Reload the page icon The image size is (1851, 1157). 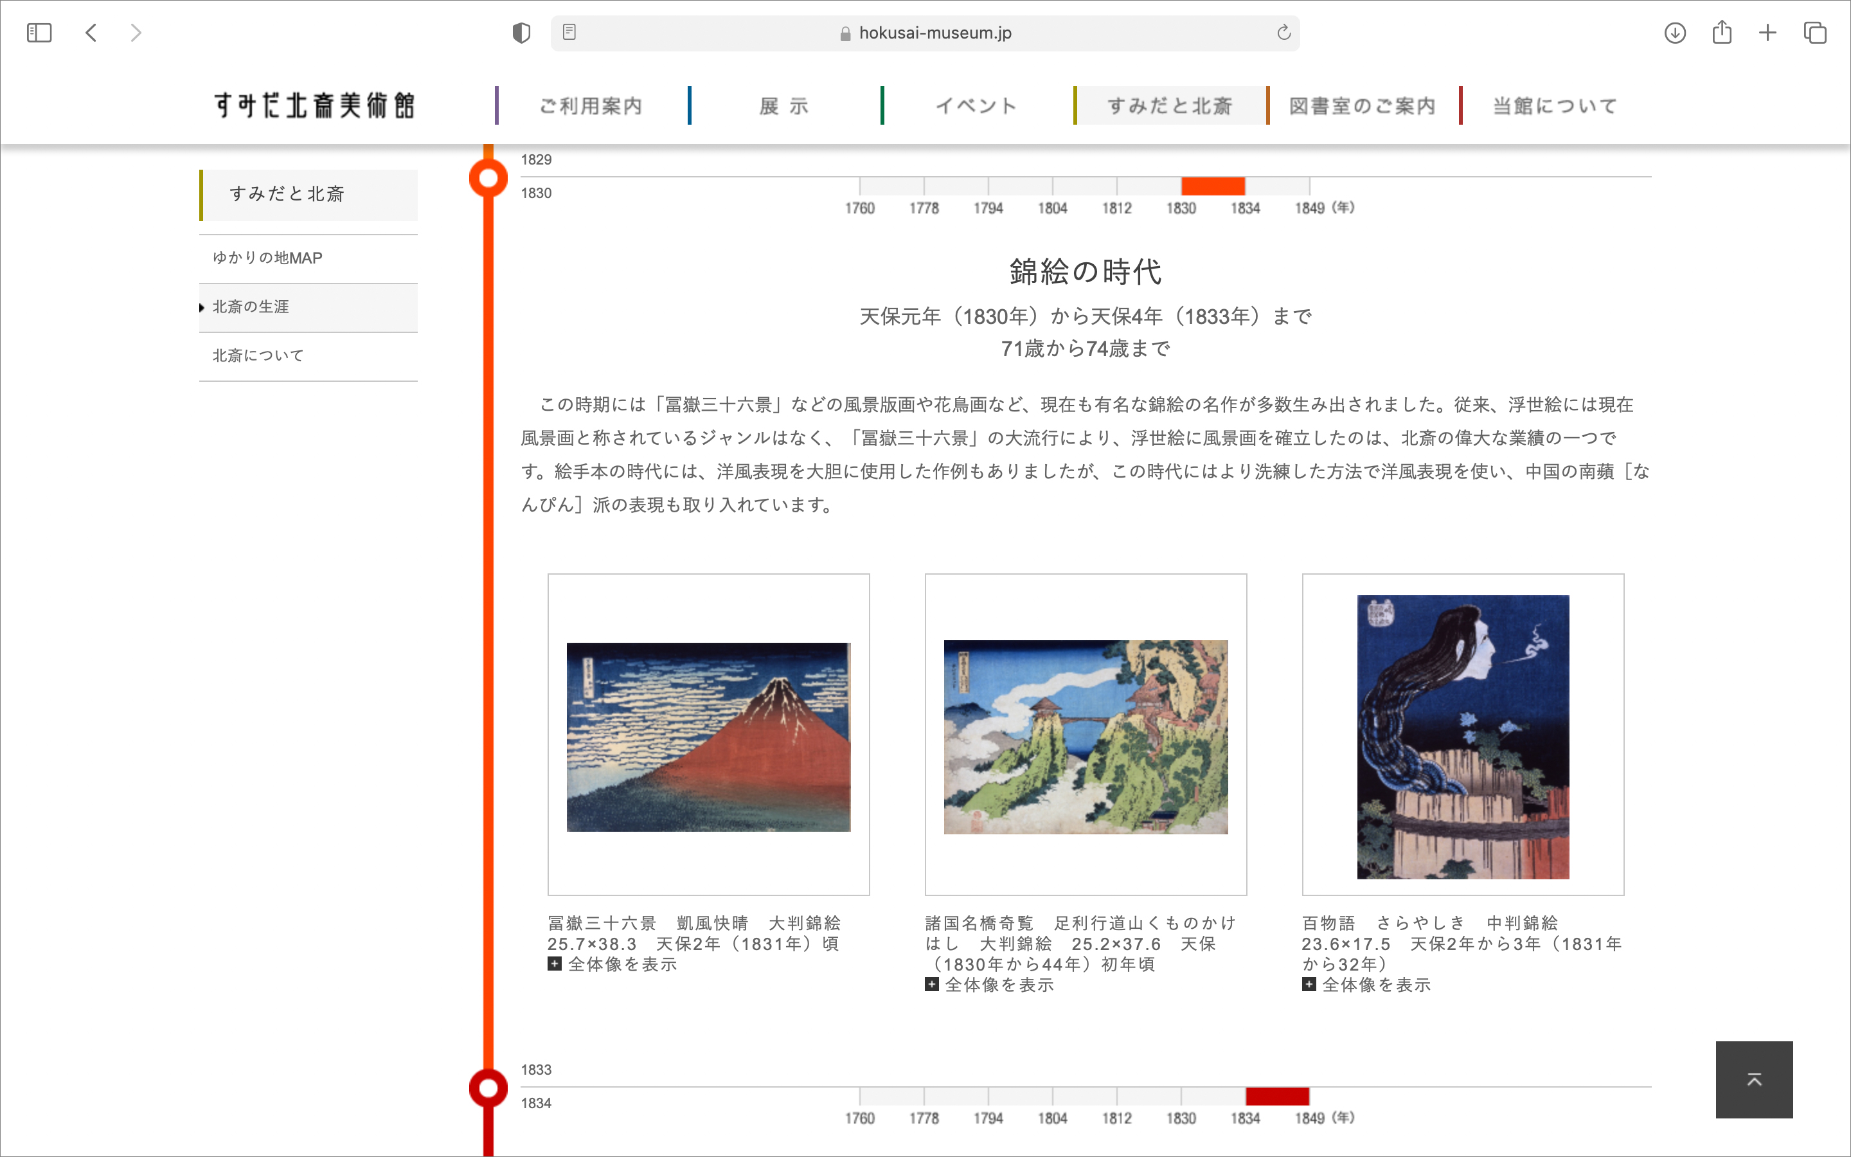(1283, 32)
